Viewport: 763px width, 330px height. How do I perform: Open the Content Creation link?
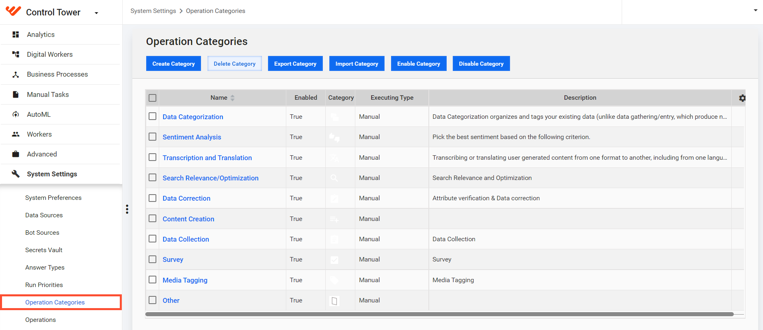pos(188,219)
